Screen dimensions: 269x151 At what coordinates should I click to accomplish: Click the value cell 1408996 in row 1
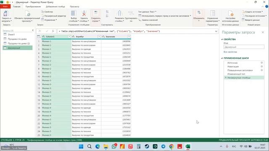[x=116, y=41]
